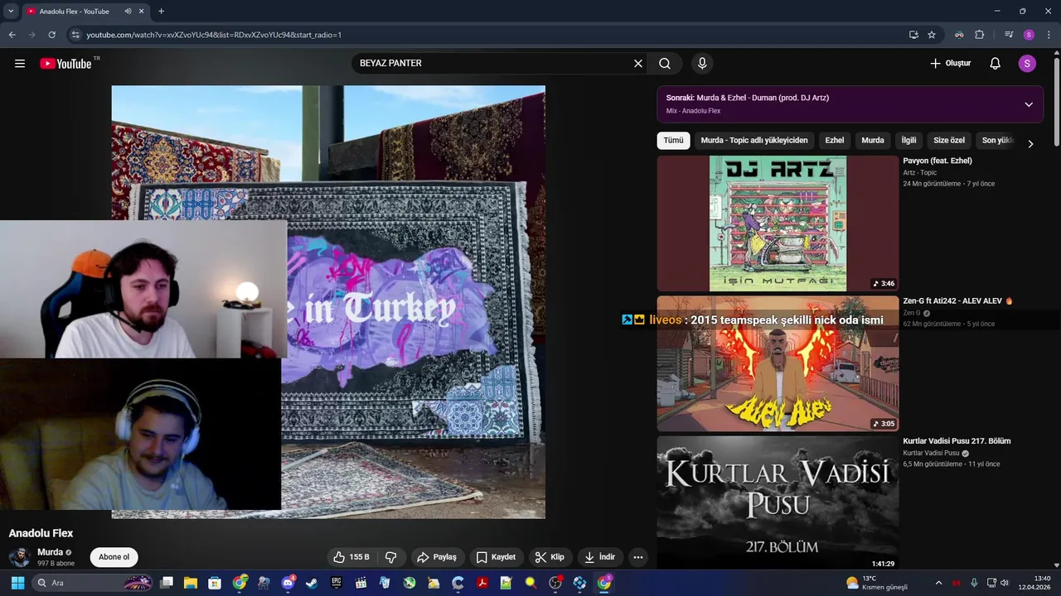Open the Murda channel avatar

click(x=20, y=557)
